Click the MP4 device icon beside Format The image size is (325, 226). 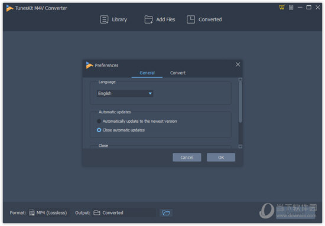click(32, 213)
